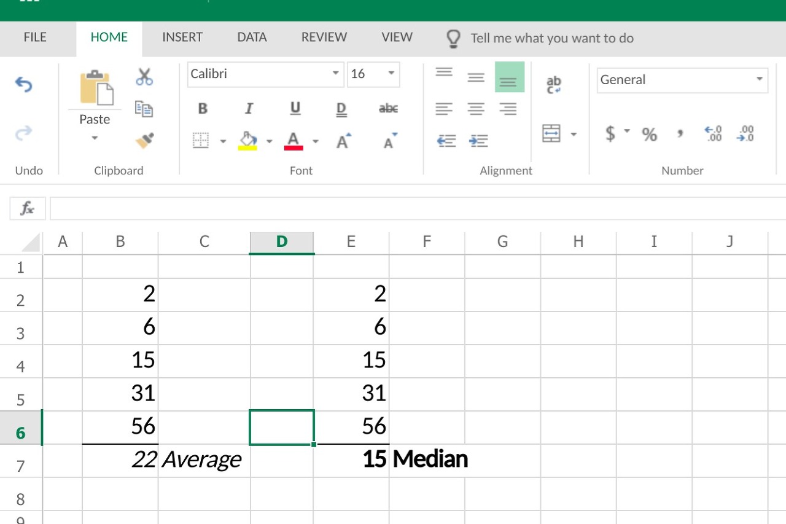786x524 pixels.
Task: Switch to the DATA tab
Action: (252, 37)
